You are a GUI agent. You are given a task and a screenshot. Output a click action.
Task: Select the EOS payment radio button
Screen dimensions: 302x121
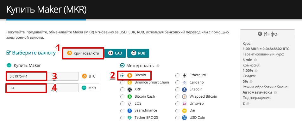click(122, 104)
